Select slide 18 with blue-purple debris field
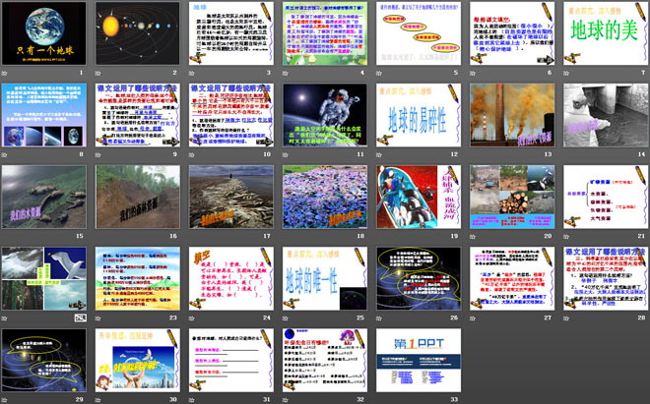 (x=325, y=197)
